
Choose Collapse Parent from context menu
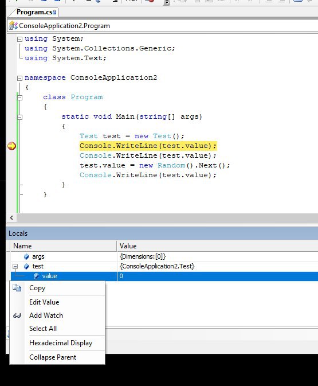pyautogui.click(x=53, y=357)
